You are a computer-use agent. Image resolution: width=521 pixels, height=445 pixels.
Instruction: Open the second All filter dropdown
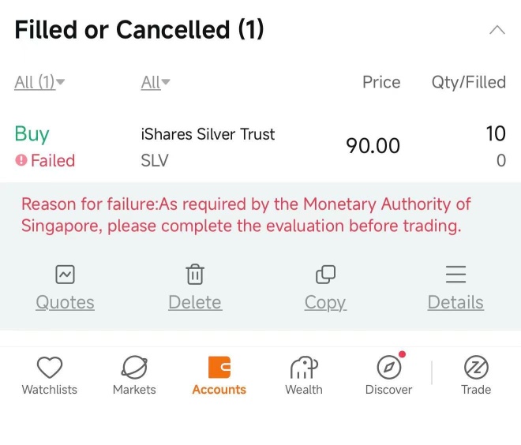click(156, 82)
